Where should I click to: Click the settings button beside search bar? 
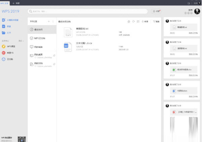[156, 11]
